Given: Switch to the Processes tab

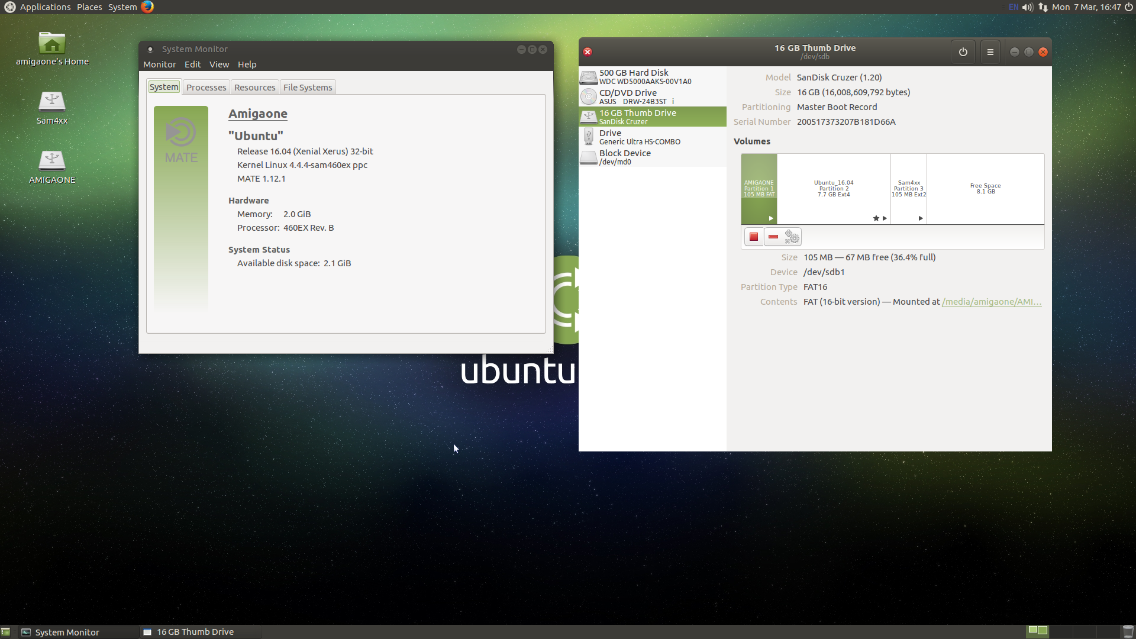Looking at the screenshot, I should coord(206,88).
